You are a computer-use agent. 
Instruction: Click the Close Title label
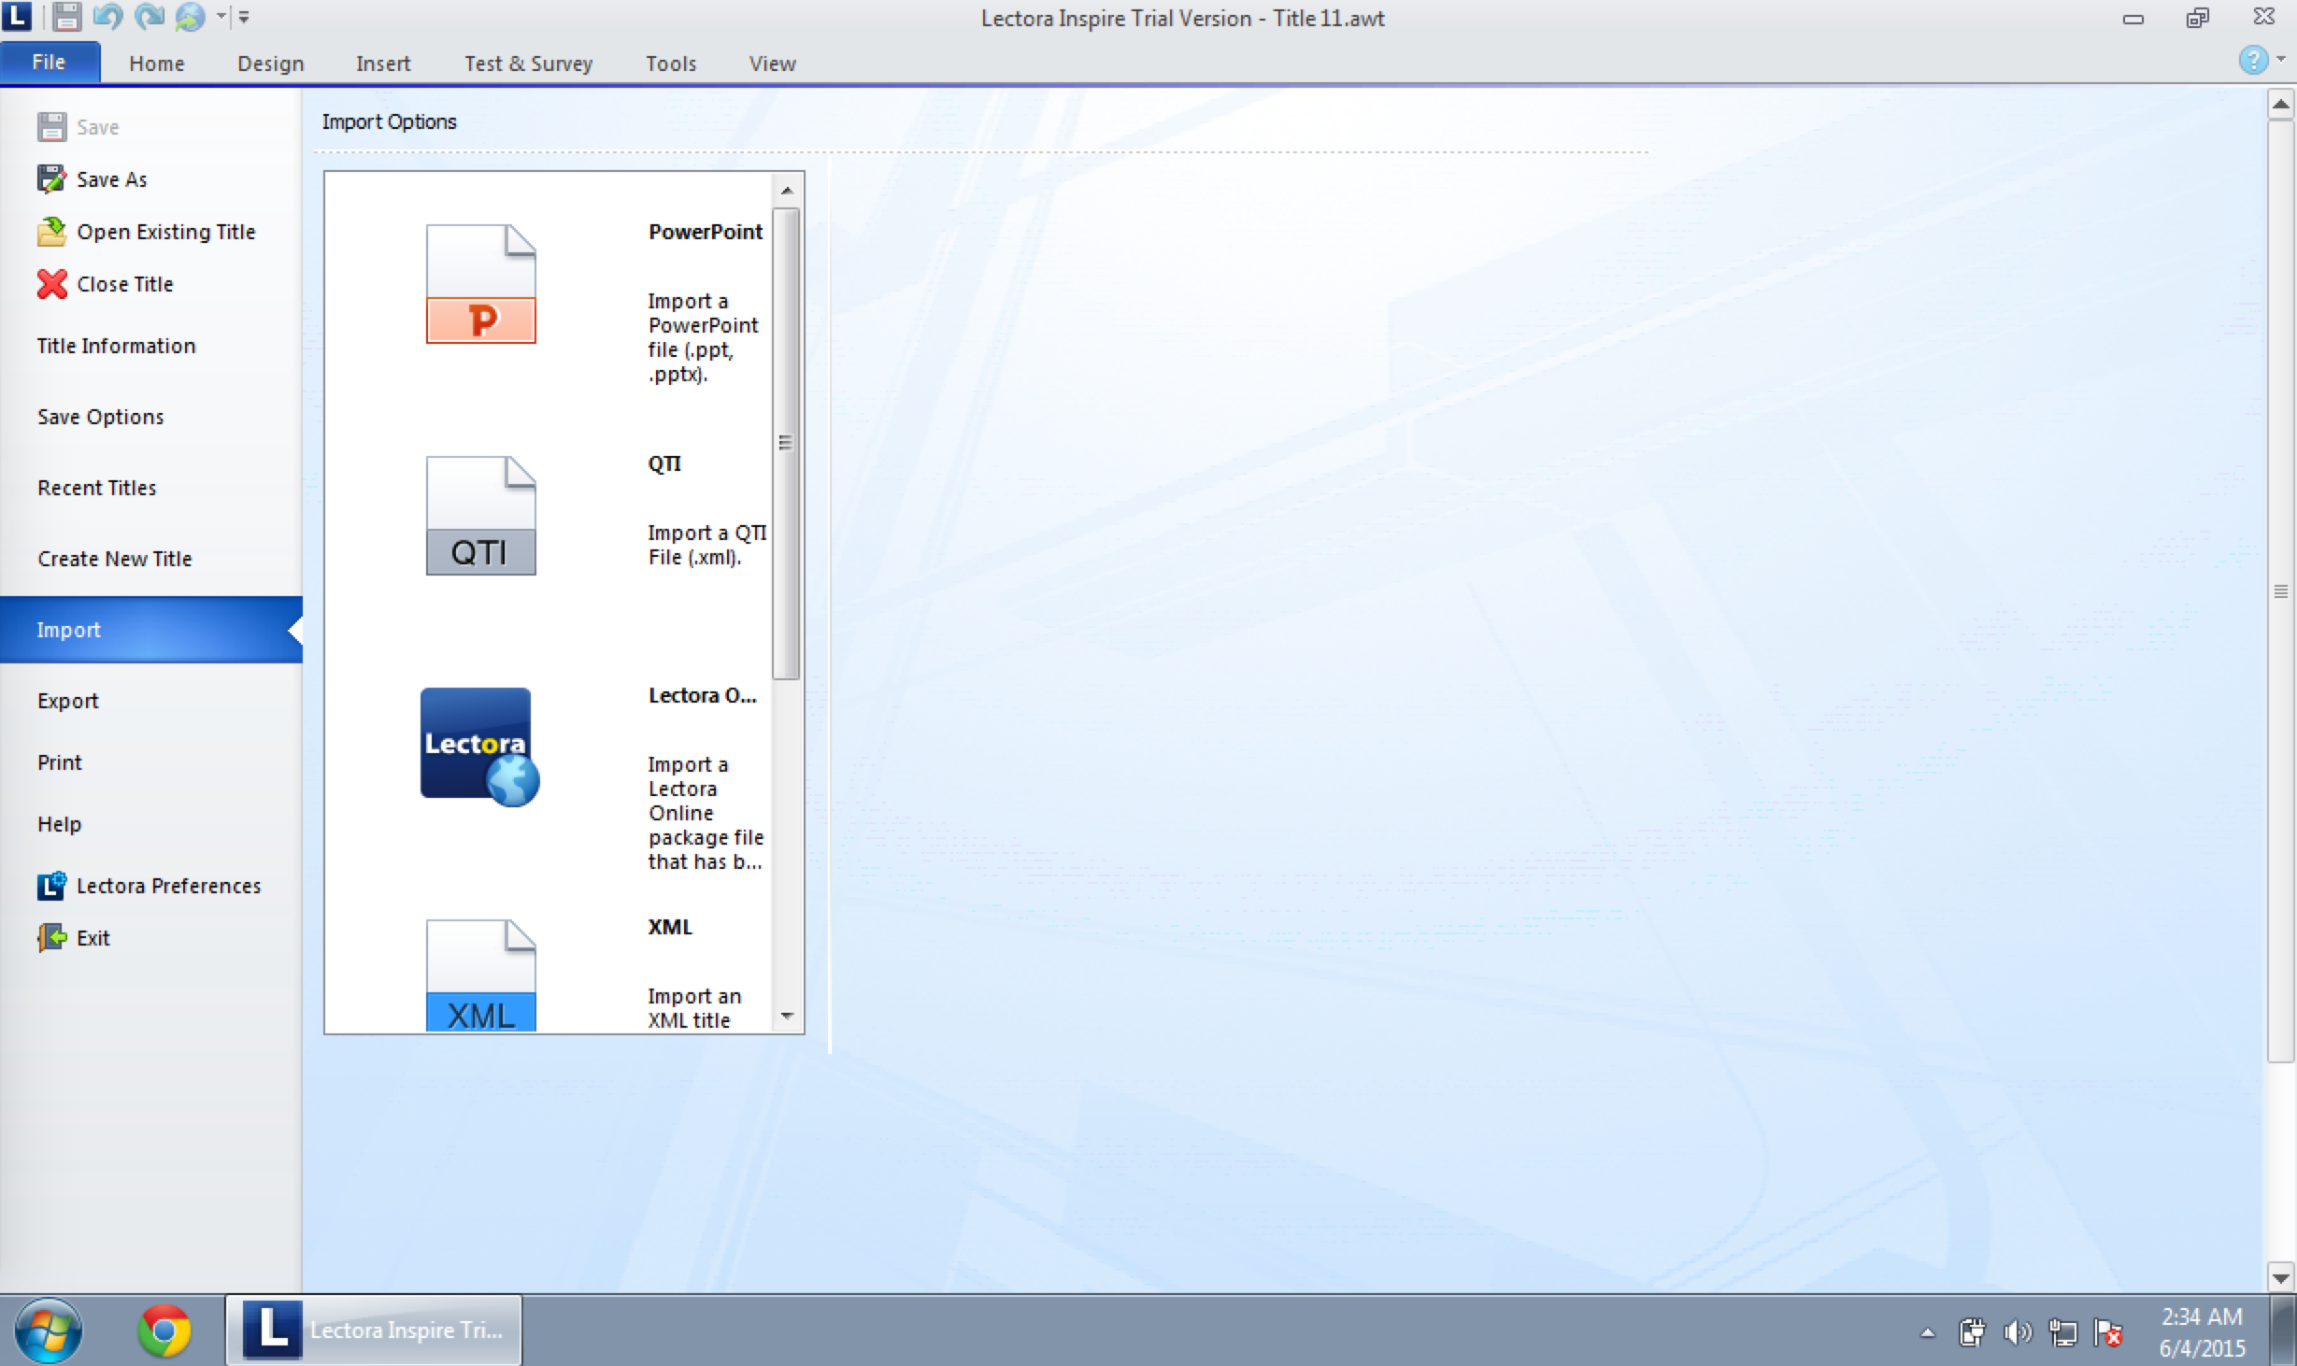pos(125,284)
